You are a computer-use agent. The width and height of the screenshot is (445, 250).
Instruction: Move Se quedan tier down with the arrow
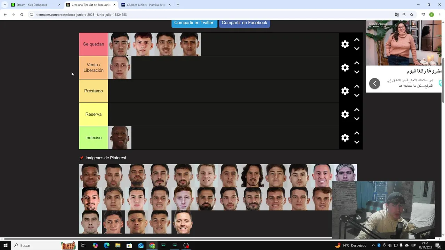[357, 49]
